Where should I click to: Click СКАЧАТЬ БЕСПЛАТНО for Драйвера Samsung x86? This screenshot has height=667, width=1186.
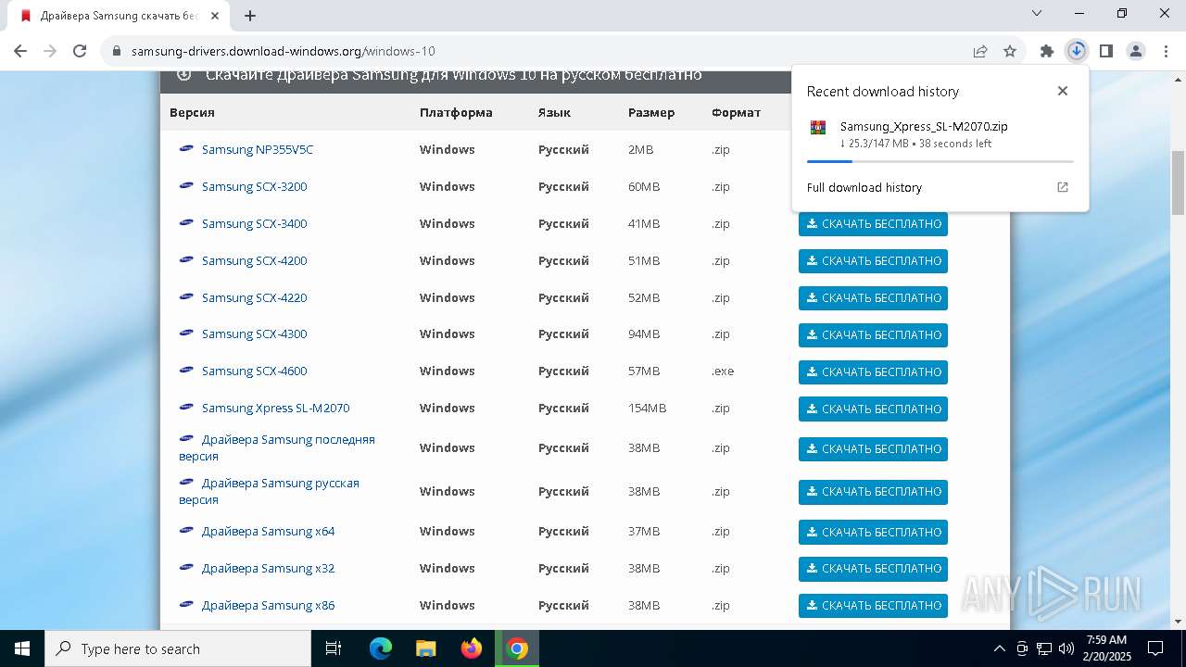tap(873, 606)
